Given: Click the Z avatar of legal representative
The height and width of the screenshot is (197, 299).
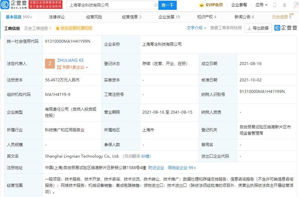Looking at the screenshot, I should tap(50, 64).
